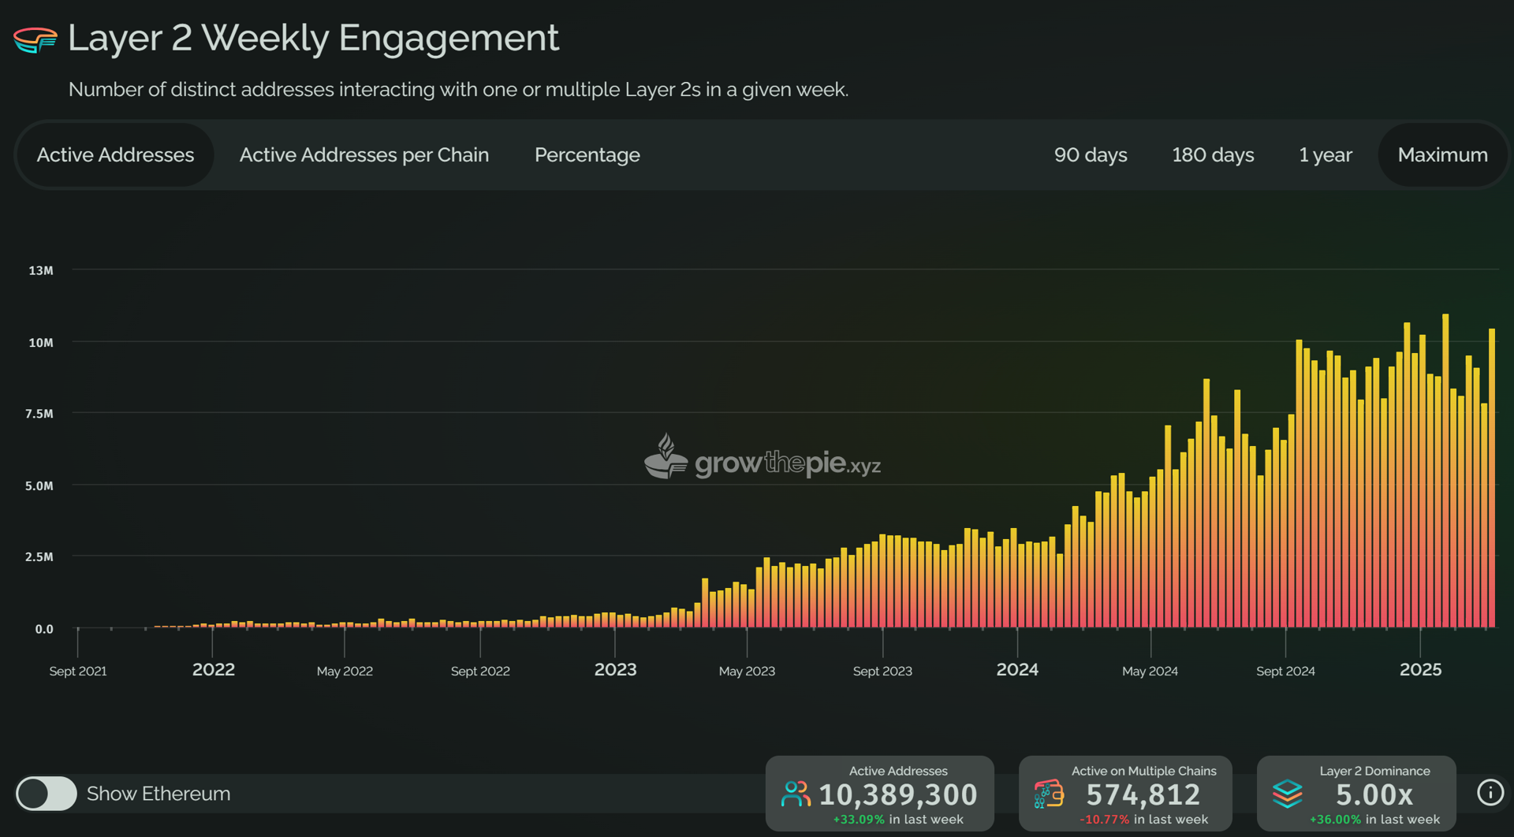Toggle the Show Ethereum switch
This screenshot has height=837, width=1514.
tap(47, 794)
